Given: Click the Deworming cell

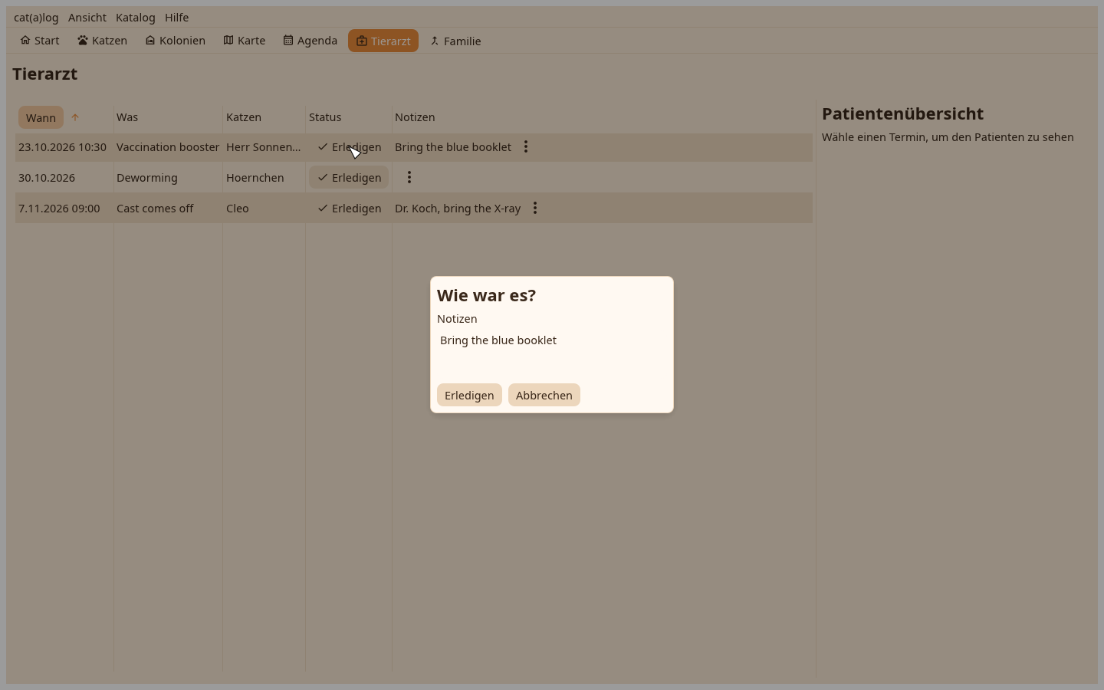Looking at the screenshot, I should point(147,177).
